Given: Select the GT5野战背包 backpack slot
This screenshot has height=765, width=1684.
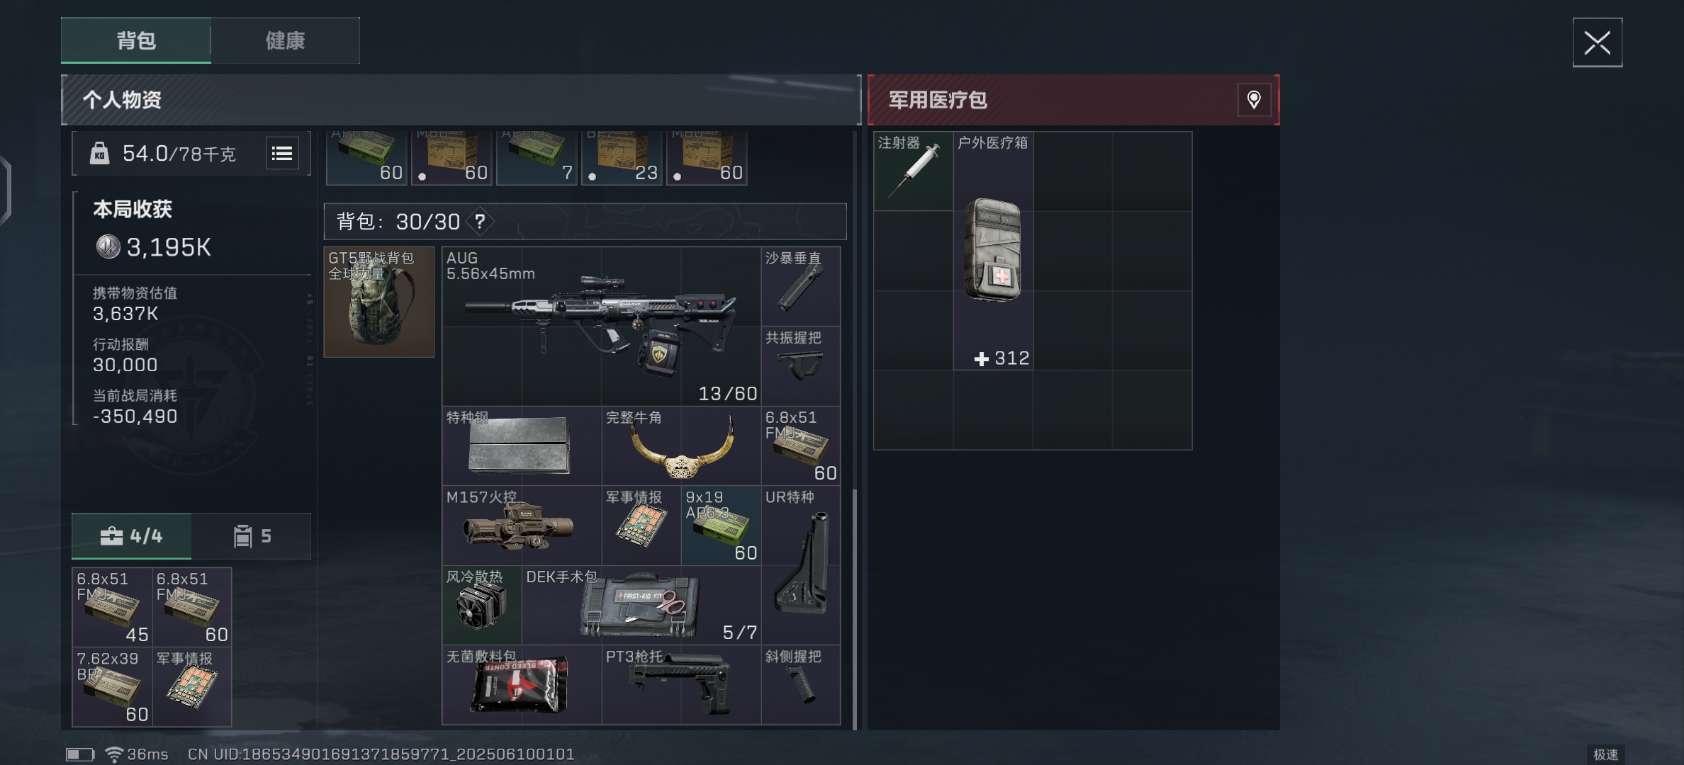Looking at the screenshot, I should coord(379,302).
